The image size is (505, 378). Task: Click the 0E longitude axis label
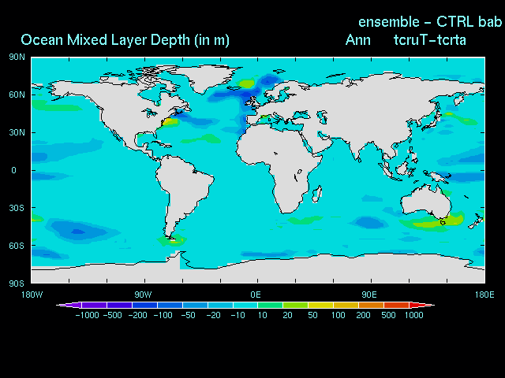tap(256, 294)
